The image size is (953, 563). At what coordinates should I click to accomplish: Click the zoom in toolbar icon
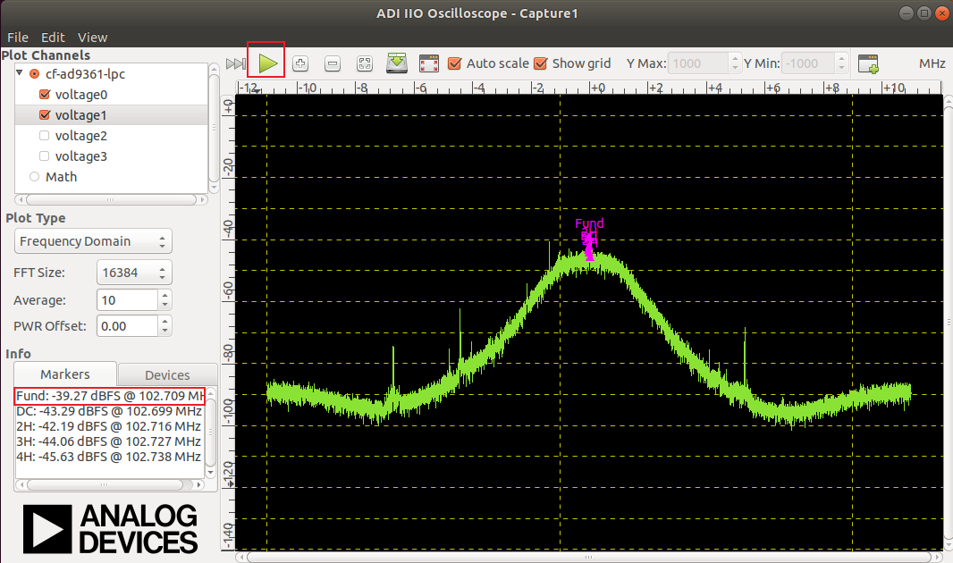coord(300,63)
